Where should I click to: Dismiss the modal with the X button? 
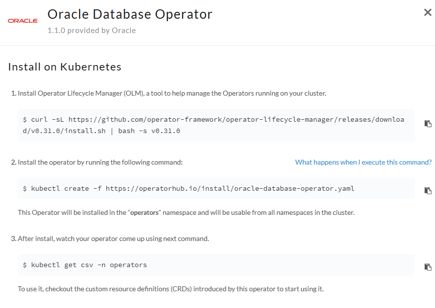tap(427, 12)
